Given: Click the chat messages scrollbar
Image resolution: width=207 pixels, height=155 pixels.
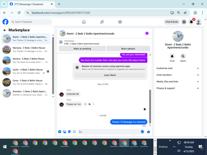Looking at the screenshot, I should coord(150,107).
